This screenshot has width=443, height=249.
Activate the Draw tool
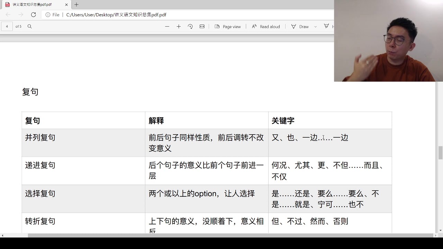click(x=300, y=27)
